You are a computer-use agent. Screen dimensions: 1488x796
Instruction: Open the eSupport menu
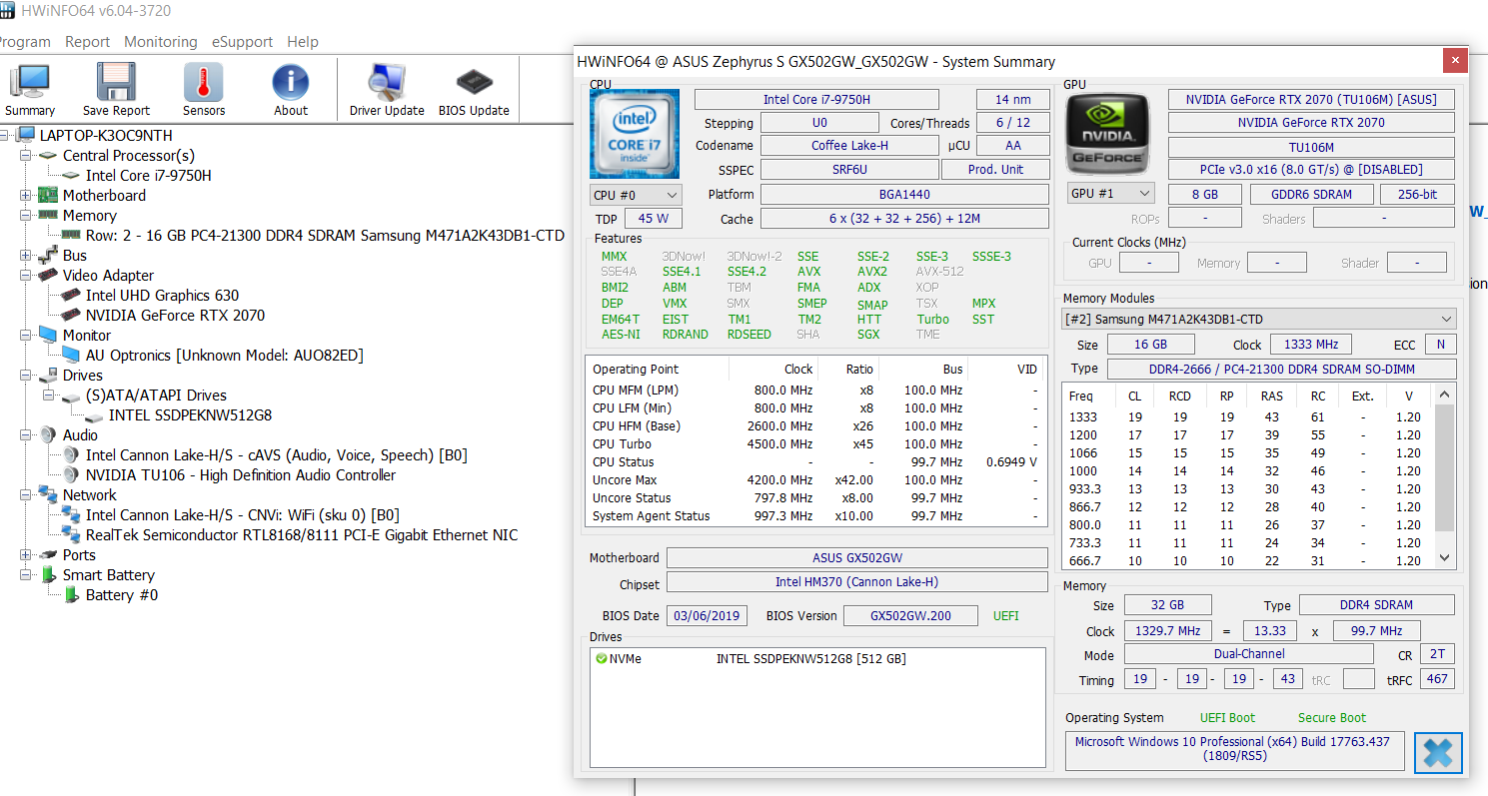point(242,42)
